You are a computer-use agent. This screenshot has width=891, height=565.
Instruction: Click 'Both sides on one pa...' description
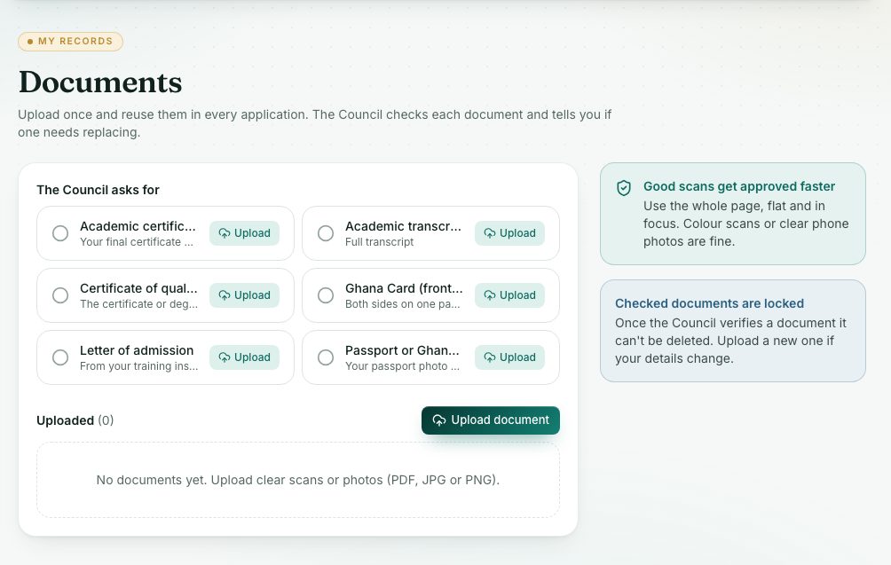click(402, 304)
